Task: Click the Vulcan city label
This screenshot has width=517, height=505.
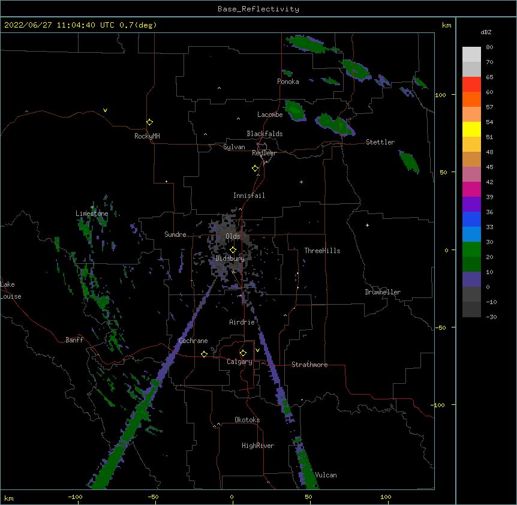Action: [326, 475]
